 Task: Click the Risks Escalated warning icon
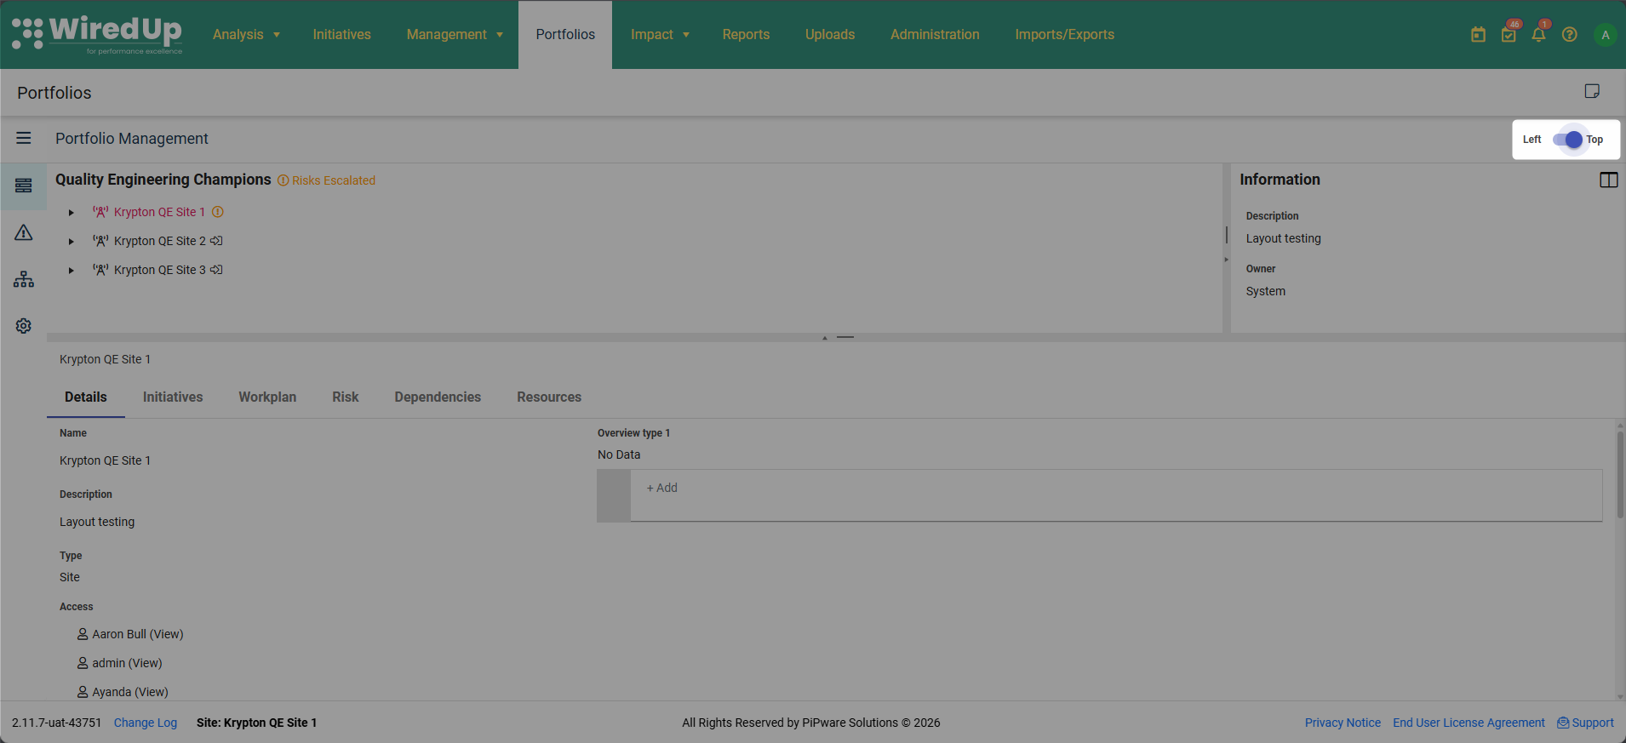pyautogui.click(x=283, y=180)
